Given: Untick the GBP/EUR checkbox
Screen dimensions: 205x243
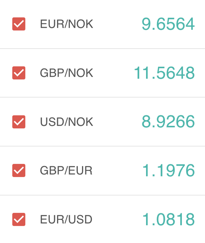Looking at the screenshot, I should pos(19,170).
